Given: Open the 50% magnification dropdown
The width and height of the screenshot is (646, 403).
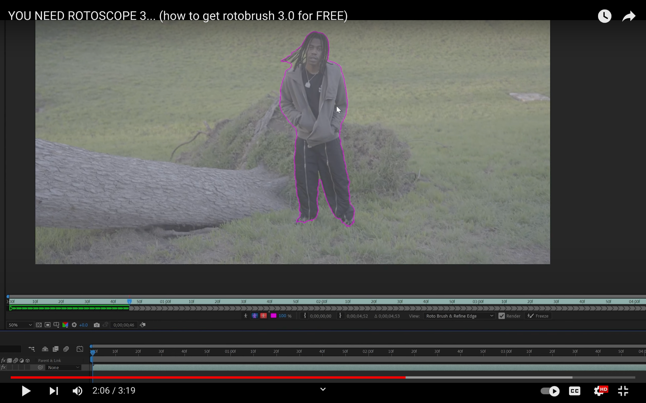Looking at the screenshot, I should (20, 325).
